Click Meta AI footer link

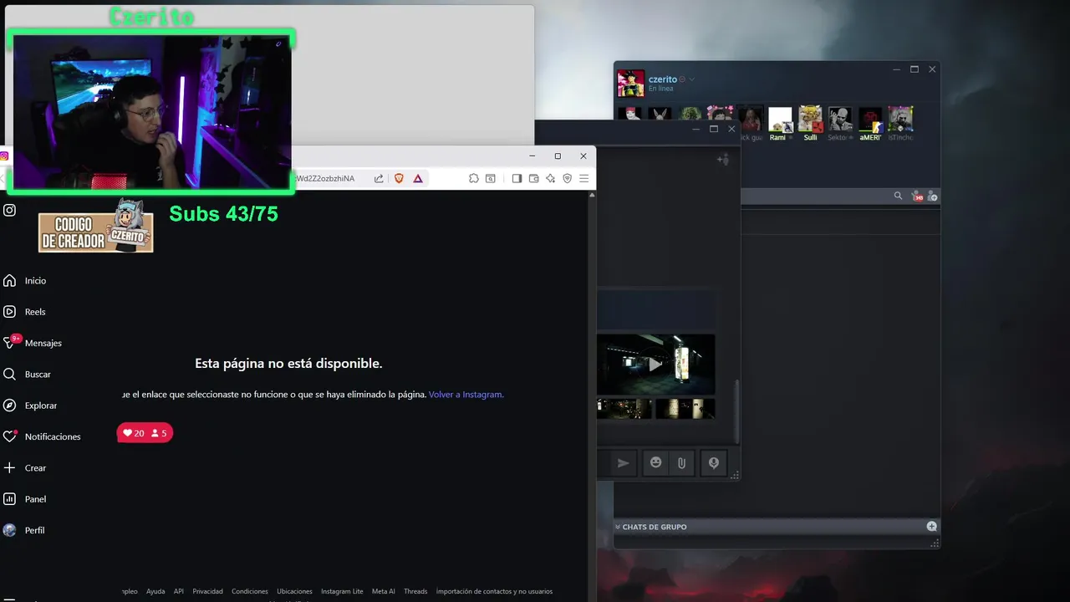(384, 591)
